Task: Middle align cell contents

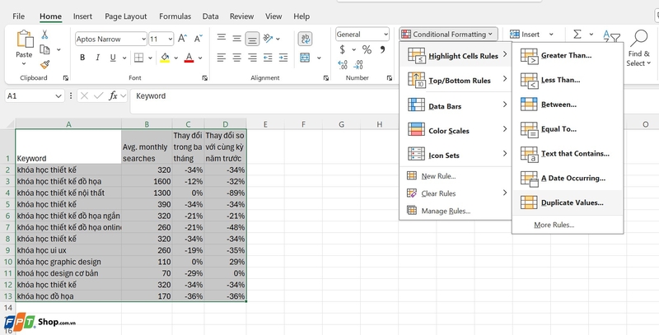Action: [237, 38]
